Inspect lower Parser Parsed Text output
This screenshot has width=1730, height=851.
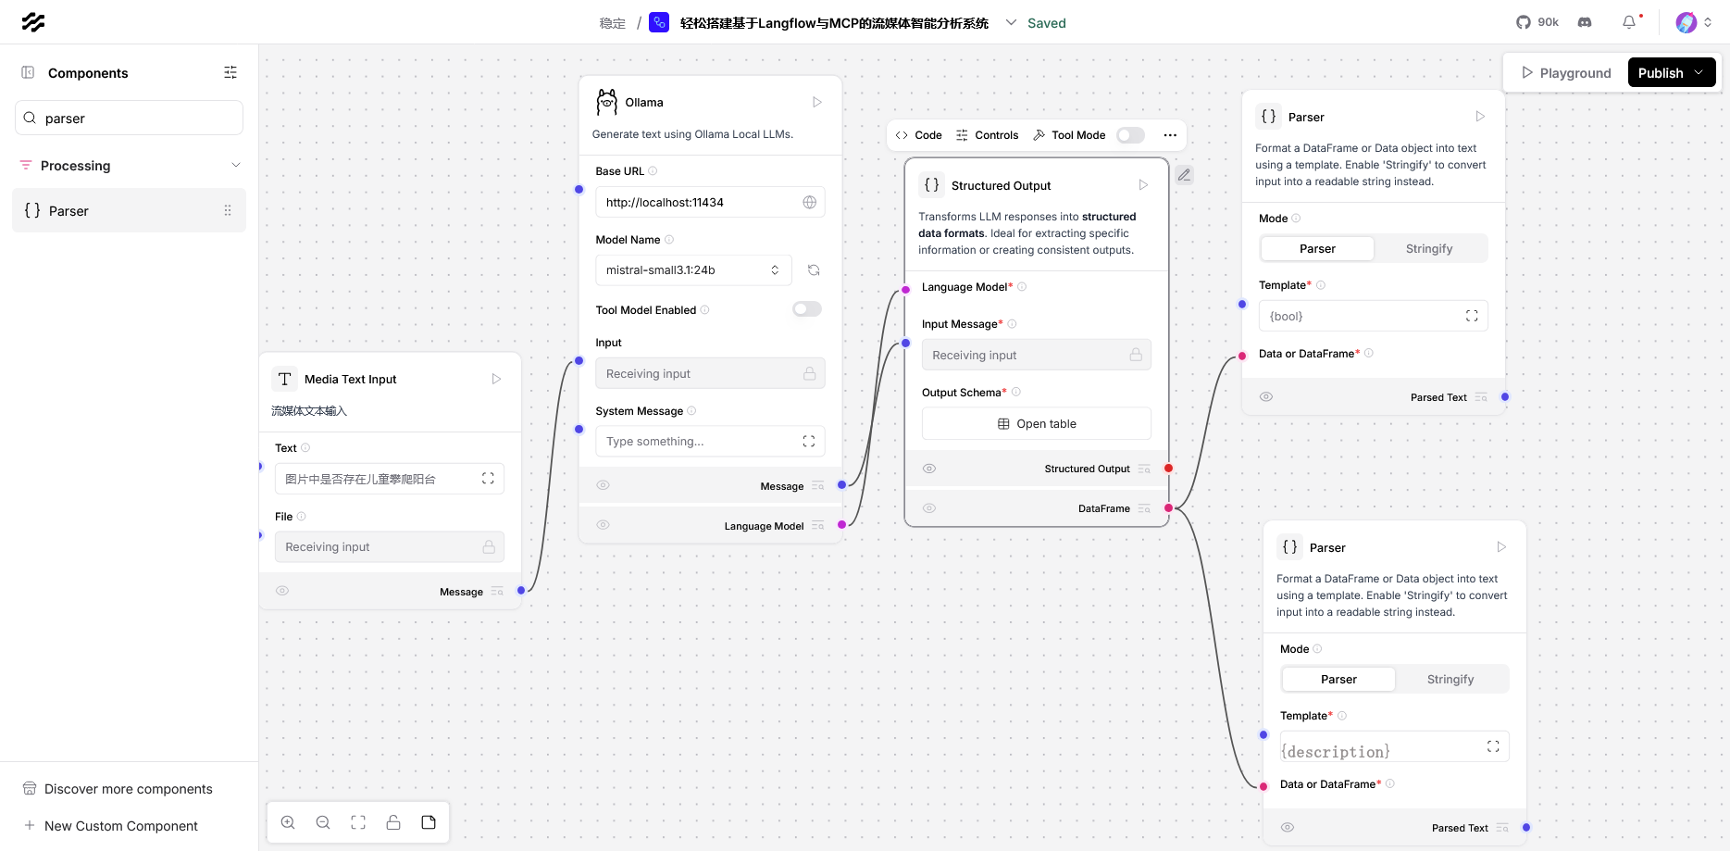(1502, 828)
